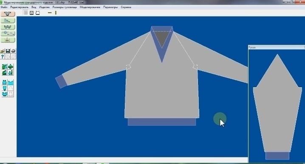305x164 pixels.
Task: Toggle outline garment view in toolbar
Action: pos(38,13)
